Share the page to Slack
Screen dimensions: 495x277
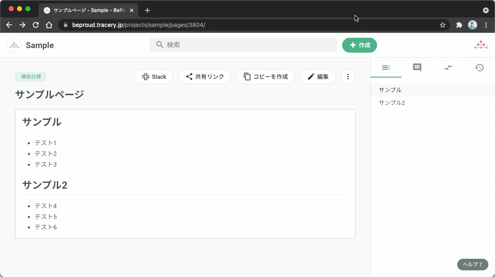pyautogui.click(x=154, y=76)
